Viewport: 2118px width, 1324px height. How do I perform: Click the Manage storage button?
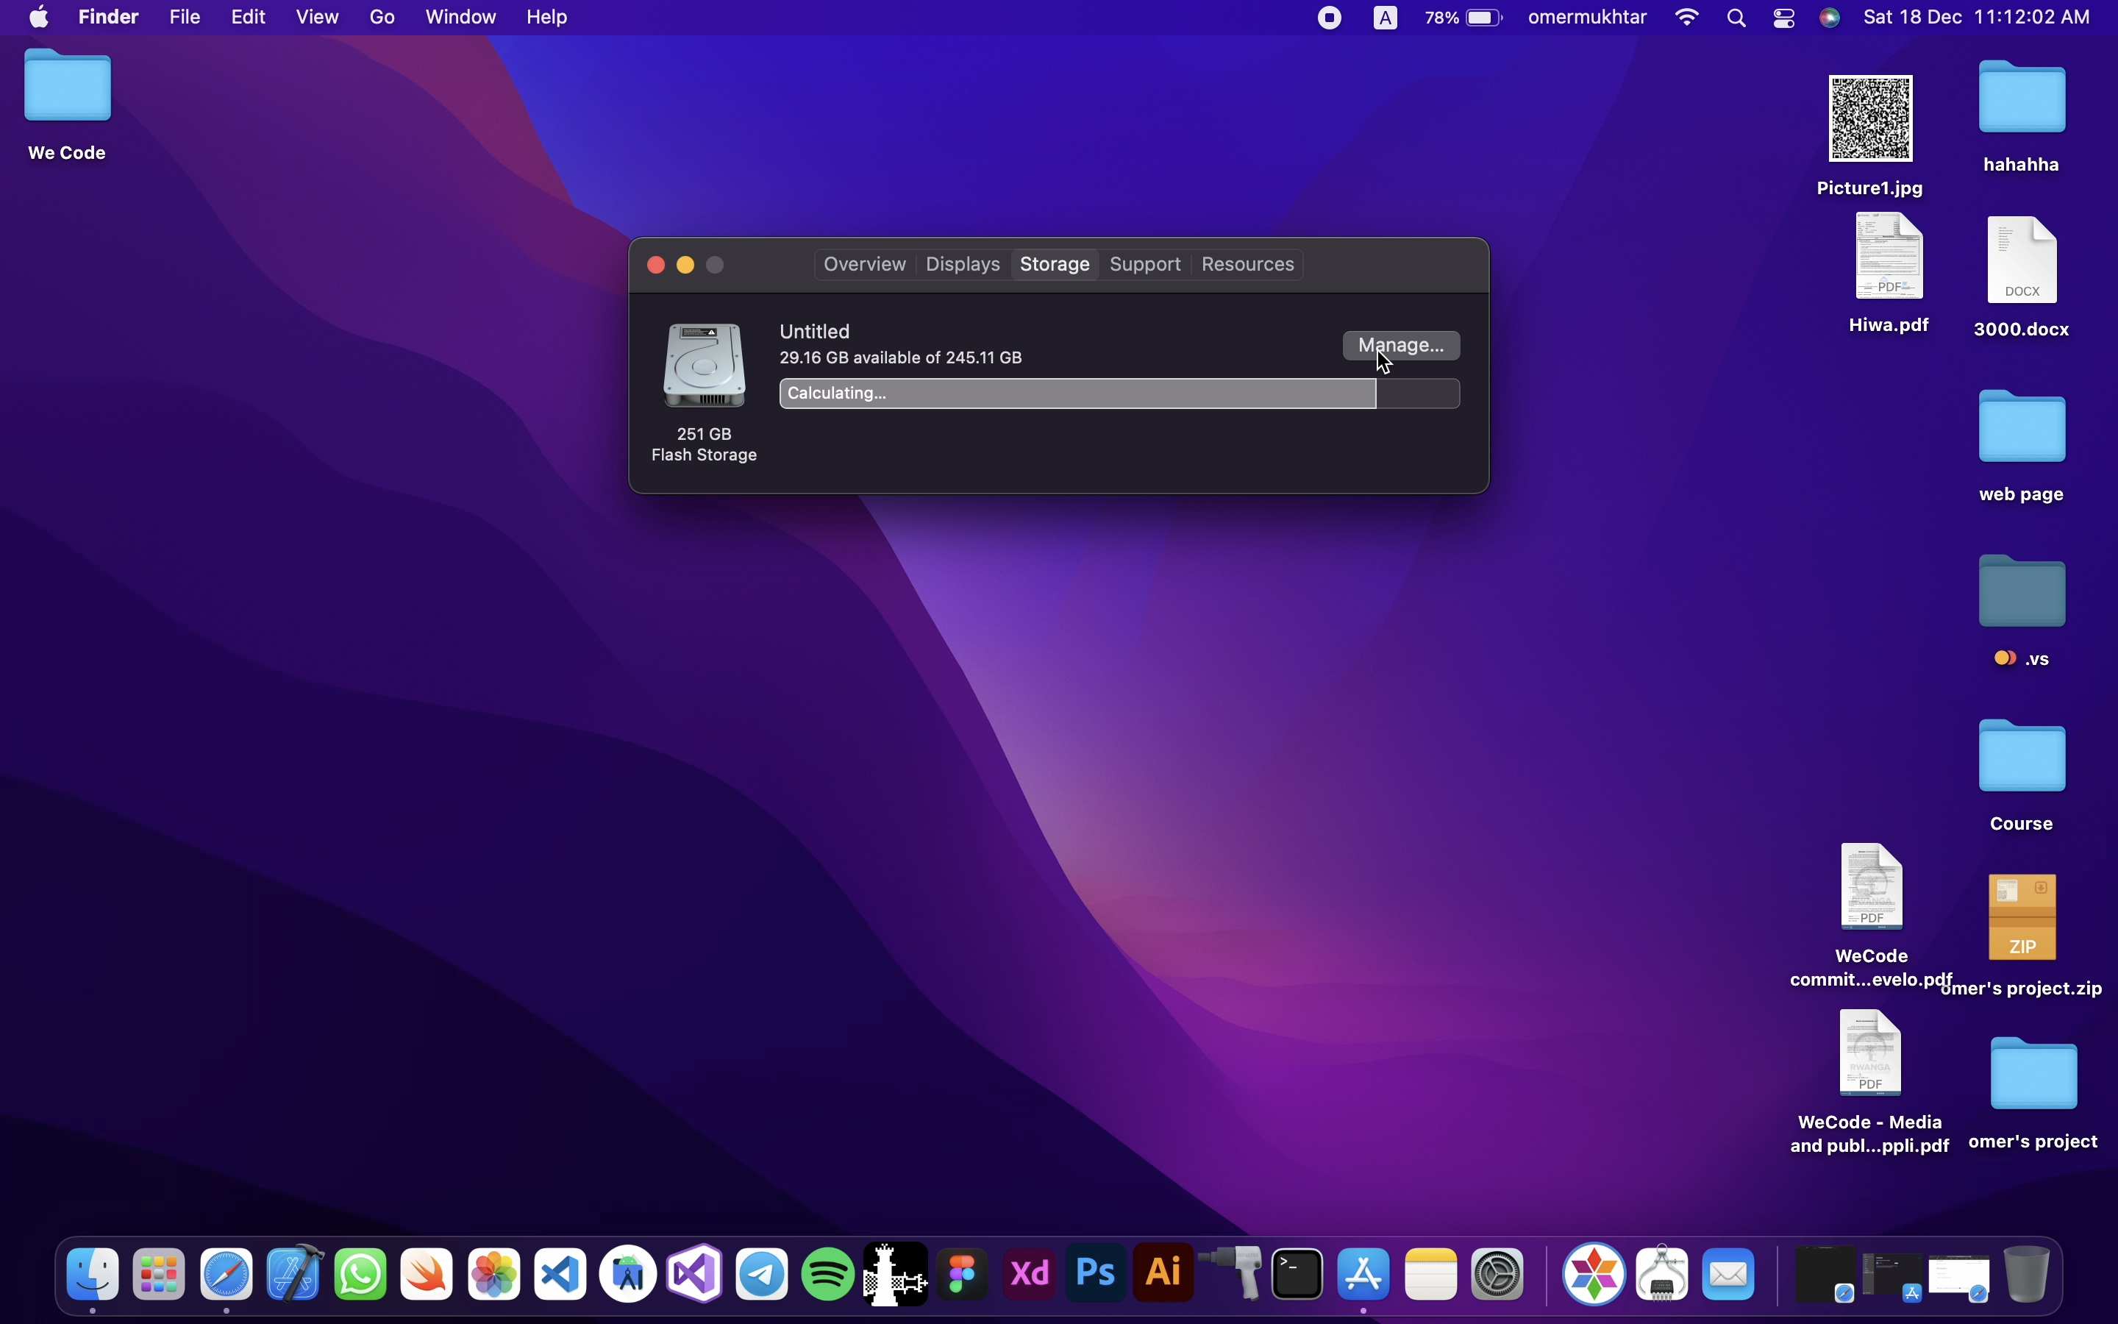click(1400, 345)
